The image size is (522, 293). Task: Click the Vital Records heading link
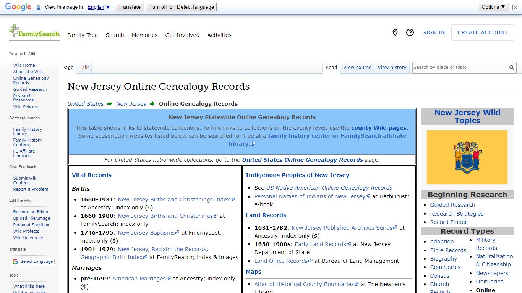92,175
